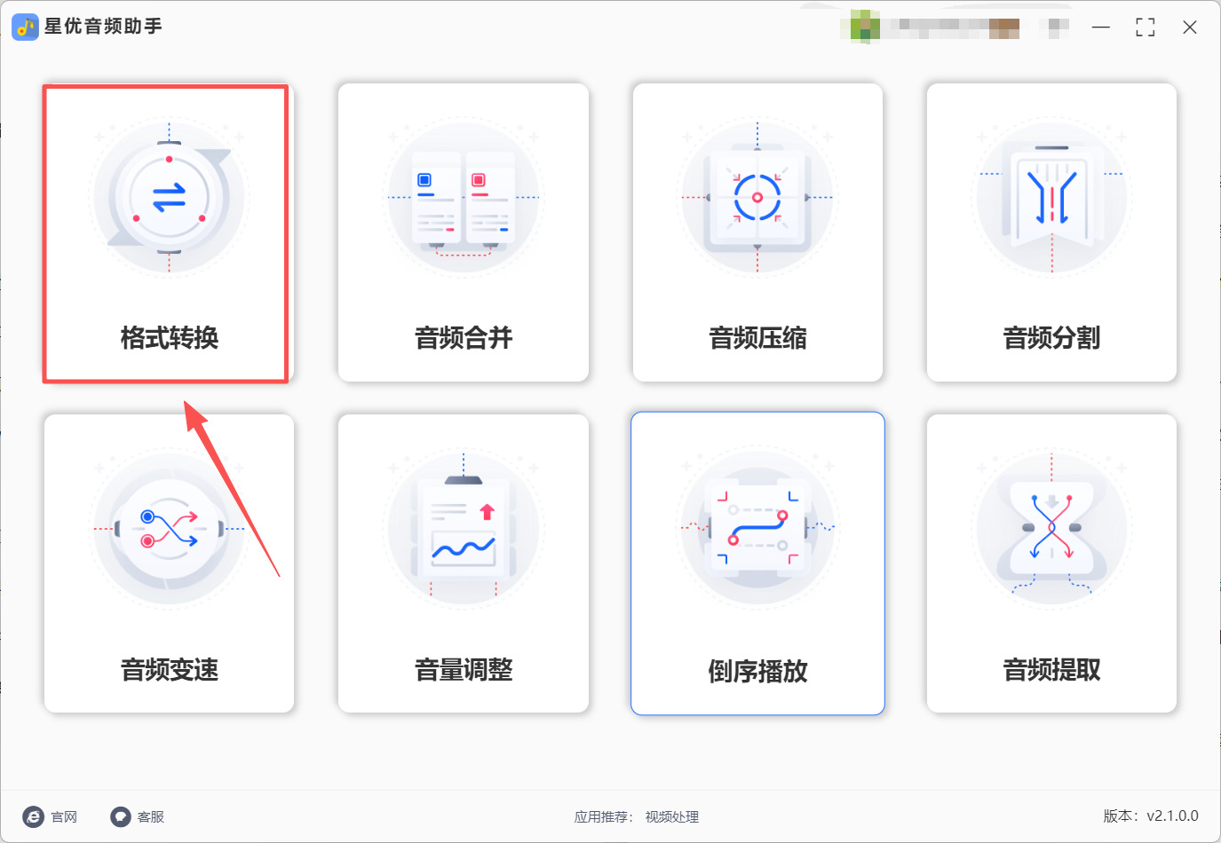Click the 音频分割 card label
1221x843 pixels.
point(1051,338)
